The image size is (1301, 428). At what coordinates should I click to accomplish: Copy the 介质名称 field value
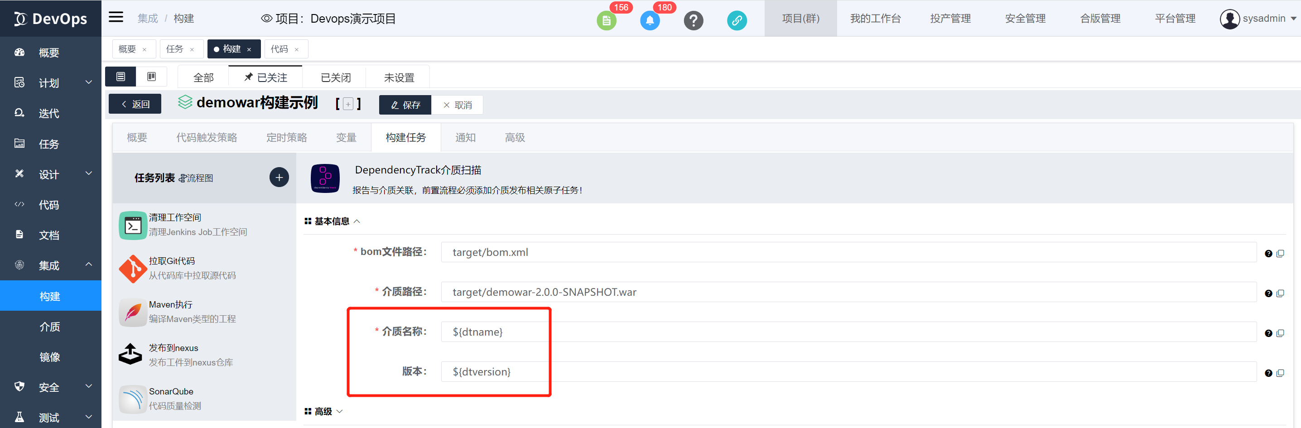[1280, 333]
